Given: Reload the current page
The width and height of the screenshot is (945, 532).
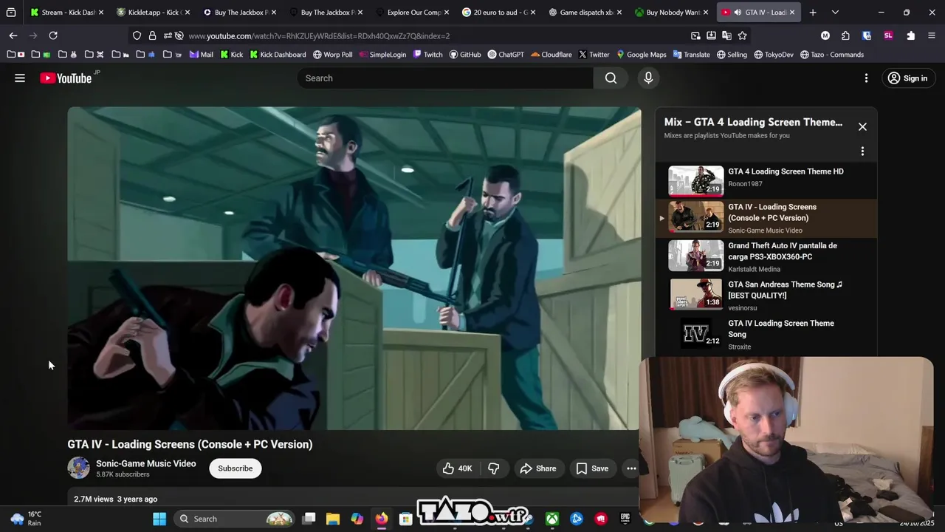Looking at the screenshot, I should (53, 35).
